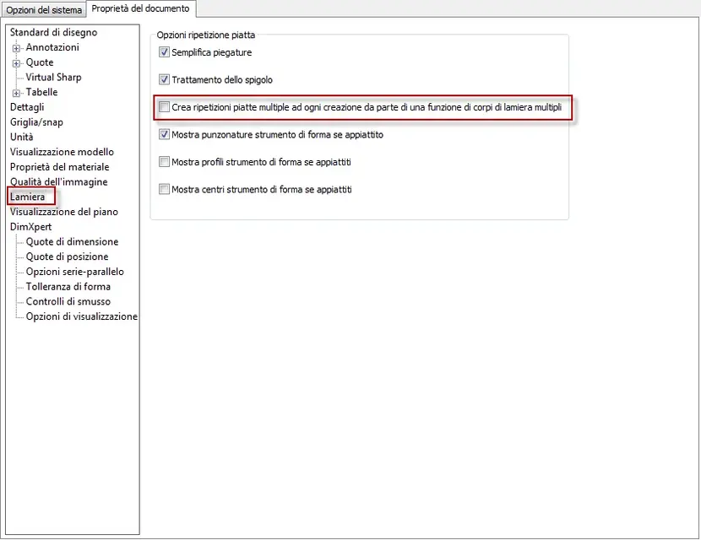Open Controlli di smusso
The height and width of the screenshot is (540, 701).
(x=68, y=301)
